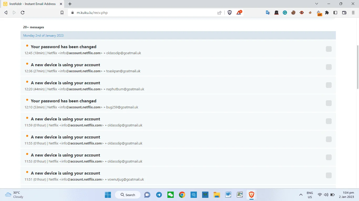Open the Grammarly extension icon
The image size is (359, 201).
tap(285, 13)
